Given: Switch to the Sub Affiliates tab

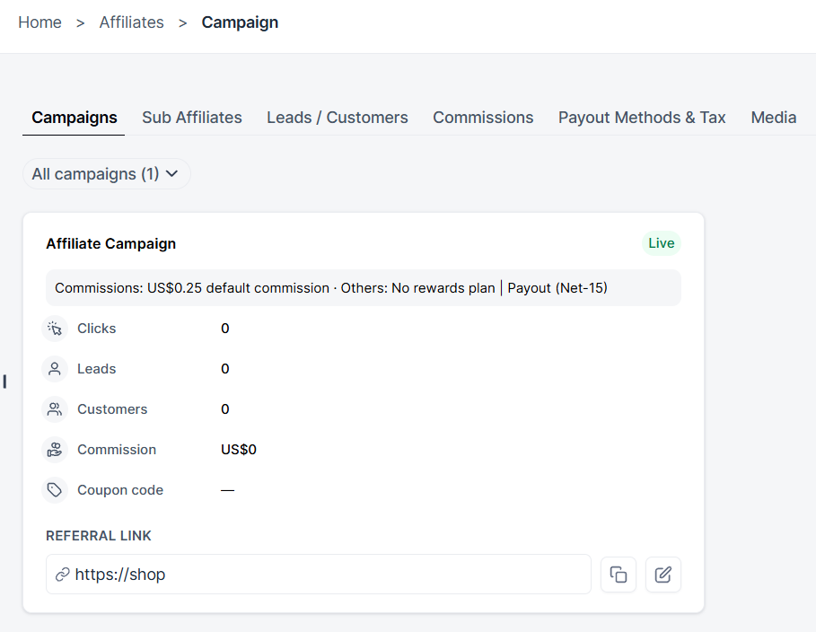Looking at the screenshot, I should click(192, 118).
